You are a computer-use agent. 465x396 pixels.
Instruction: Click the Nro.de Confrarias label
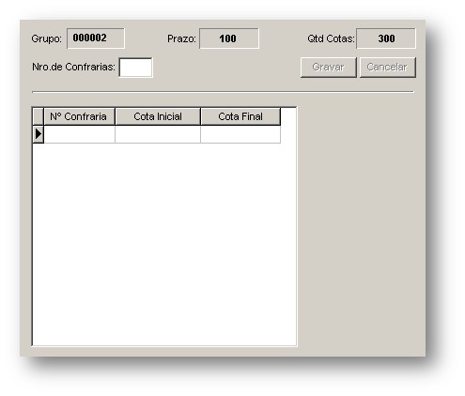(73, 67)
